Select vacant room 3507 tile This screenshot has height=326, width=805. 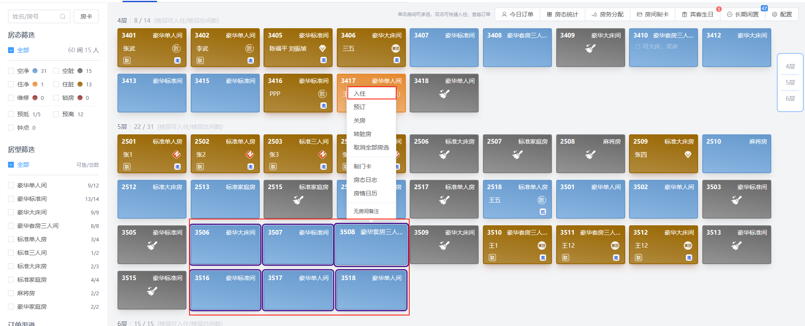point(298,244)
